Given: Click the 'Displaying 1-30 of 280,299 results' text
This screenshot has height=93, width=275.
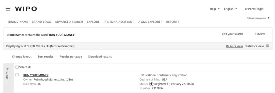Looking at the screenshot, I should 41,46.
